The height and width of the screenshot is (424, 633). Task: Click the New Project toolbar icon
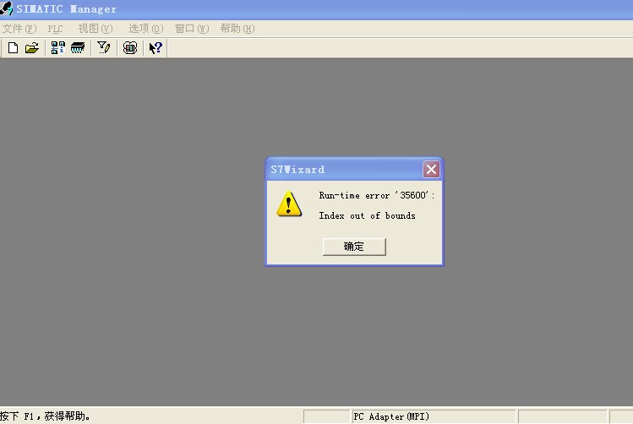point(13,48)
